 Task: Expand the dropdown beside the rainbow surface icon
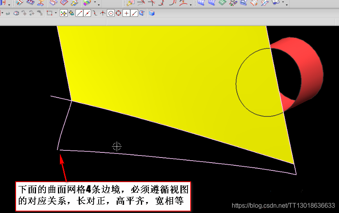(x=95, y=2)
